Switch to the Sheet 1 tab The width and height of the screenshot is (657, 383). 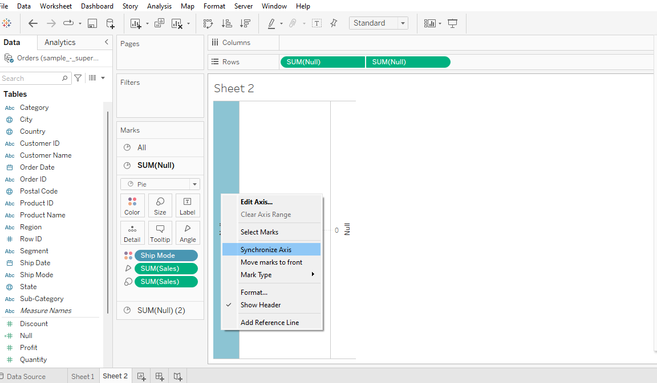point(83,376)
